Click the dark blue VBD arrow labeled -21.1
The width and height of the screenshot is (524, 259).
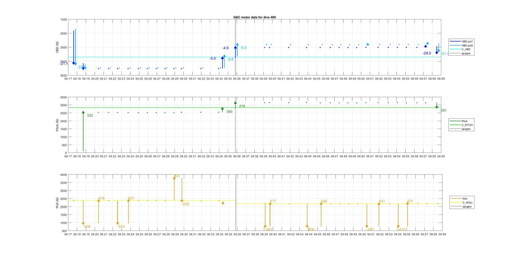pos(74,48)
